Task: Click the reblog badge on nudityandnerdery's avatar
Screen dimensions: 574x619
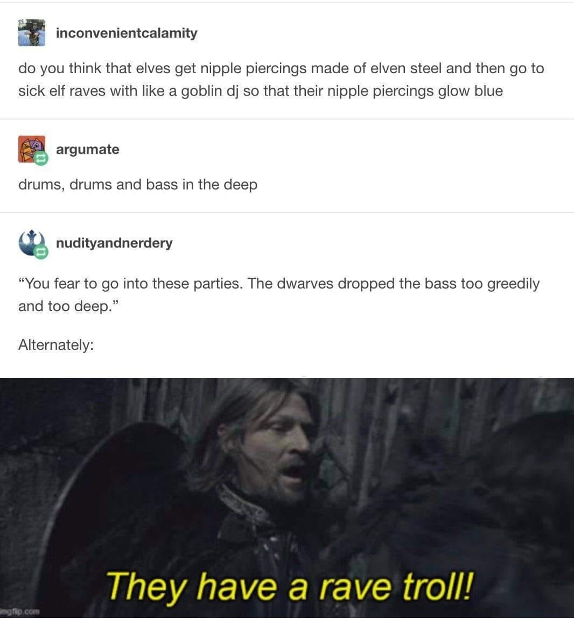Action: click(x=41, y=252)
